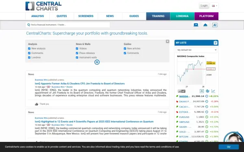Click the Thank you text under first news

[x=44, y=104]
